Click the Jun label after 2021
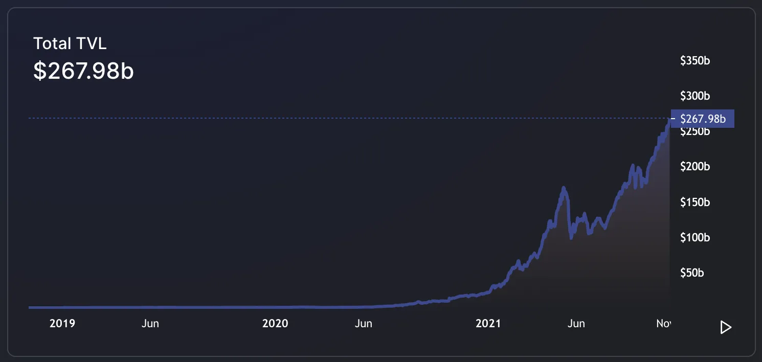The width and height of the screenshot is (762, 362). (x=576, y=324)
